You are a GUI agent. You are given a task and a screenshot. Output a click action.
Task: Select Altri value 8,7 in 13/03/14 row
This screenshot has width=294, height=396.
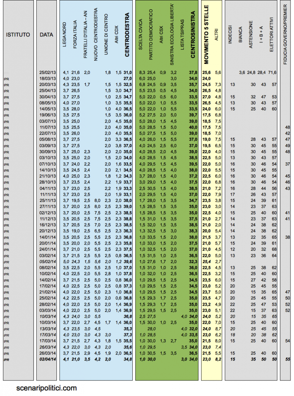pyautogui.click(x=218, y=329)
